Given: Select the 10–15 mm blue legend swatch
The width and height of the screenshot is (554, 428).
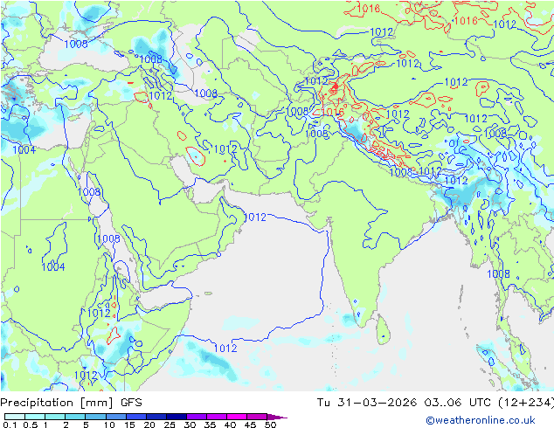Looking at the screenshot, I should (x=115, y=417).
